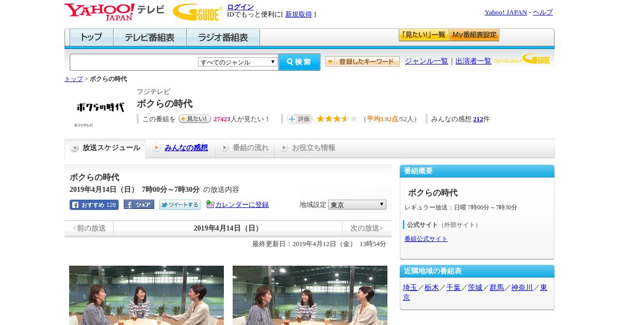Viewport: 619px width, 325px height.
Task: Click the Syndicated G-GUIDE badge
Action: [x=522, y=59]
